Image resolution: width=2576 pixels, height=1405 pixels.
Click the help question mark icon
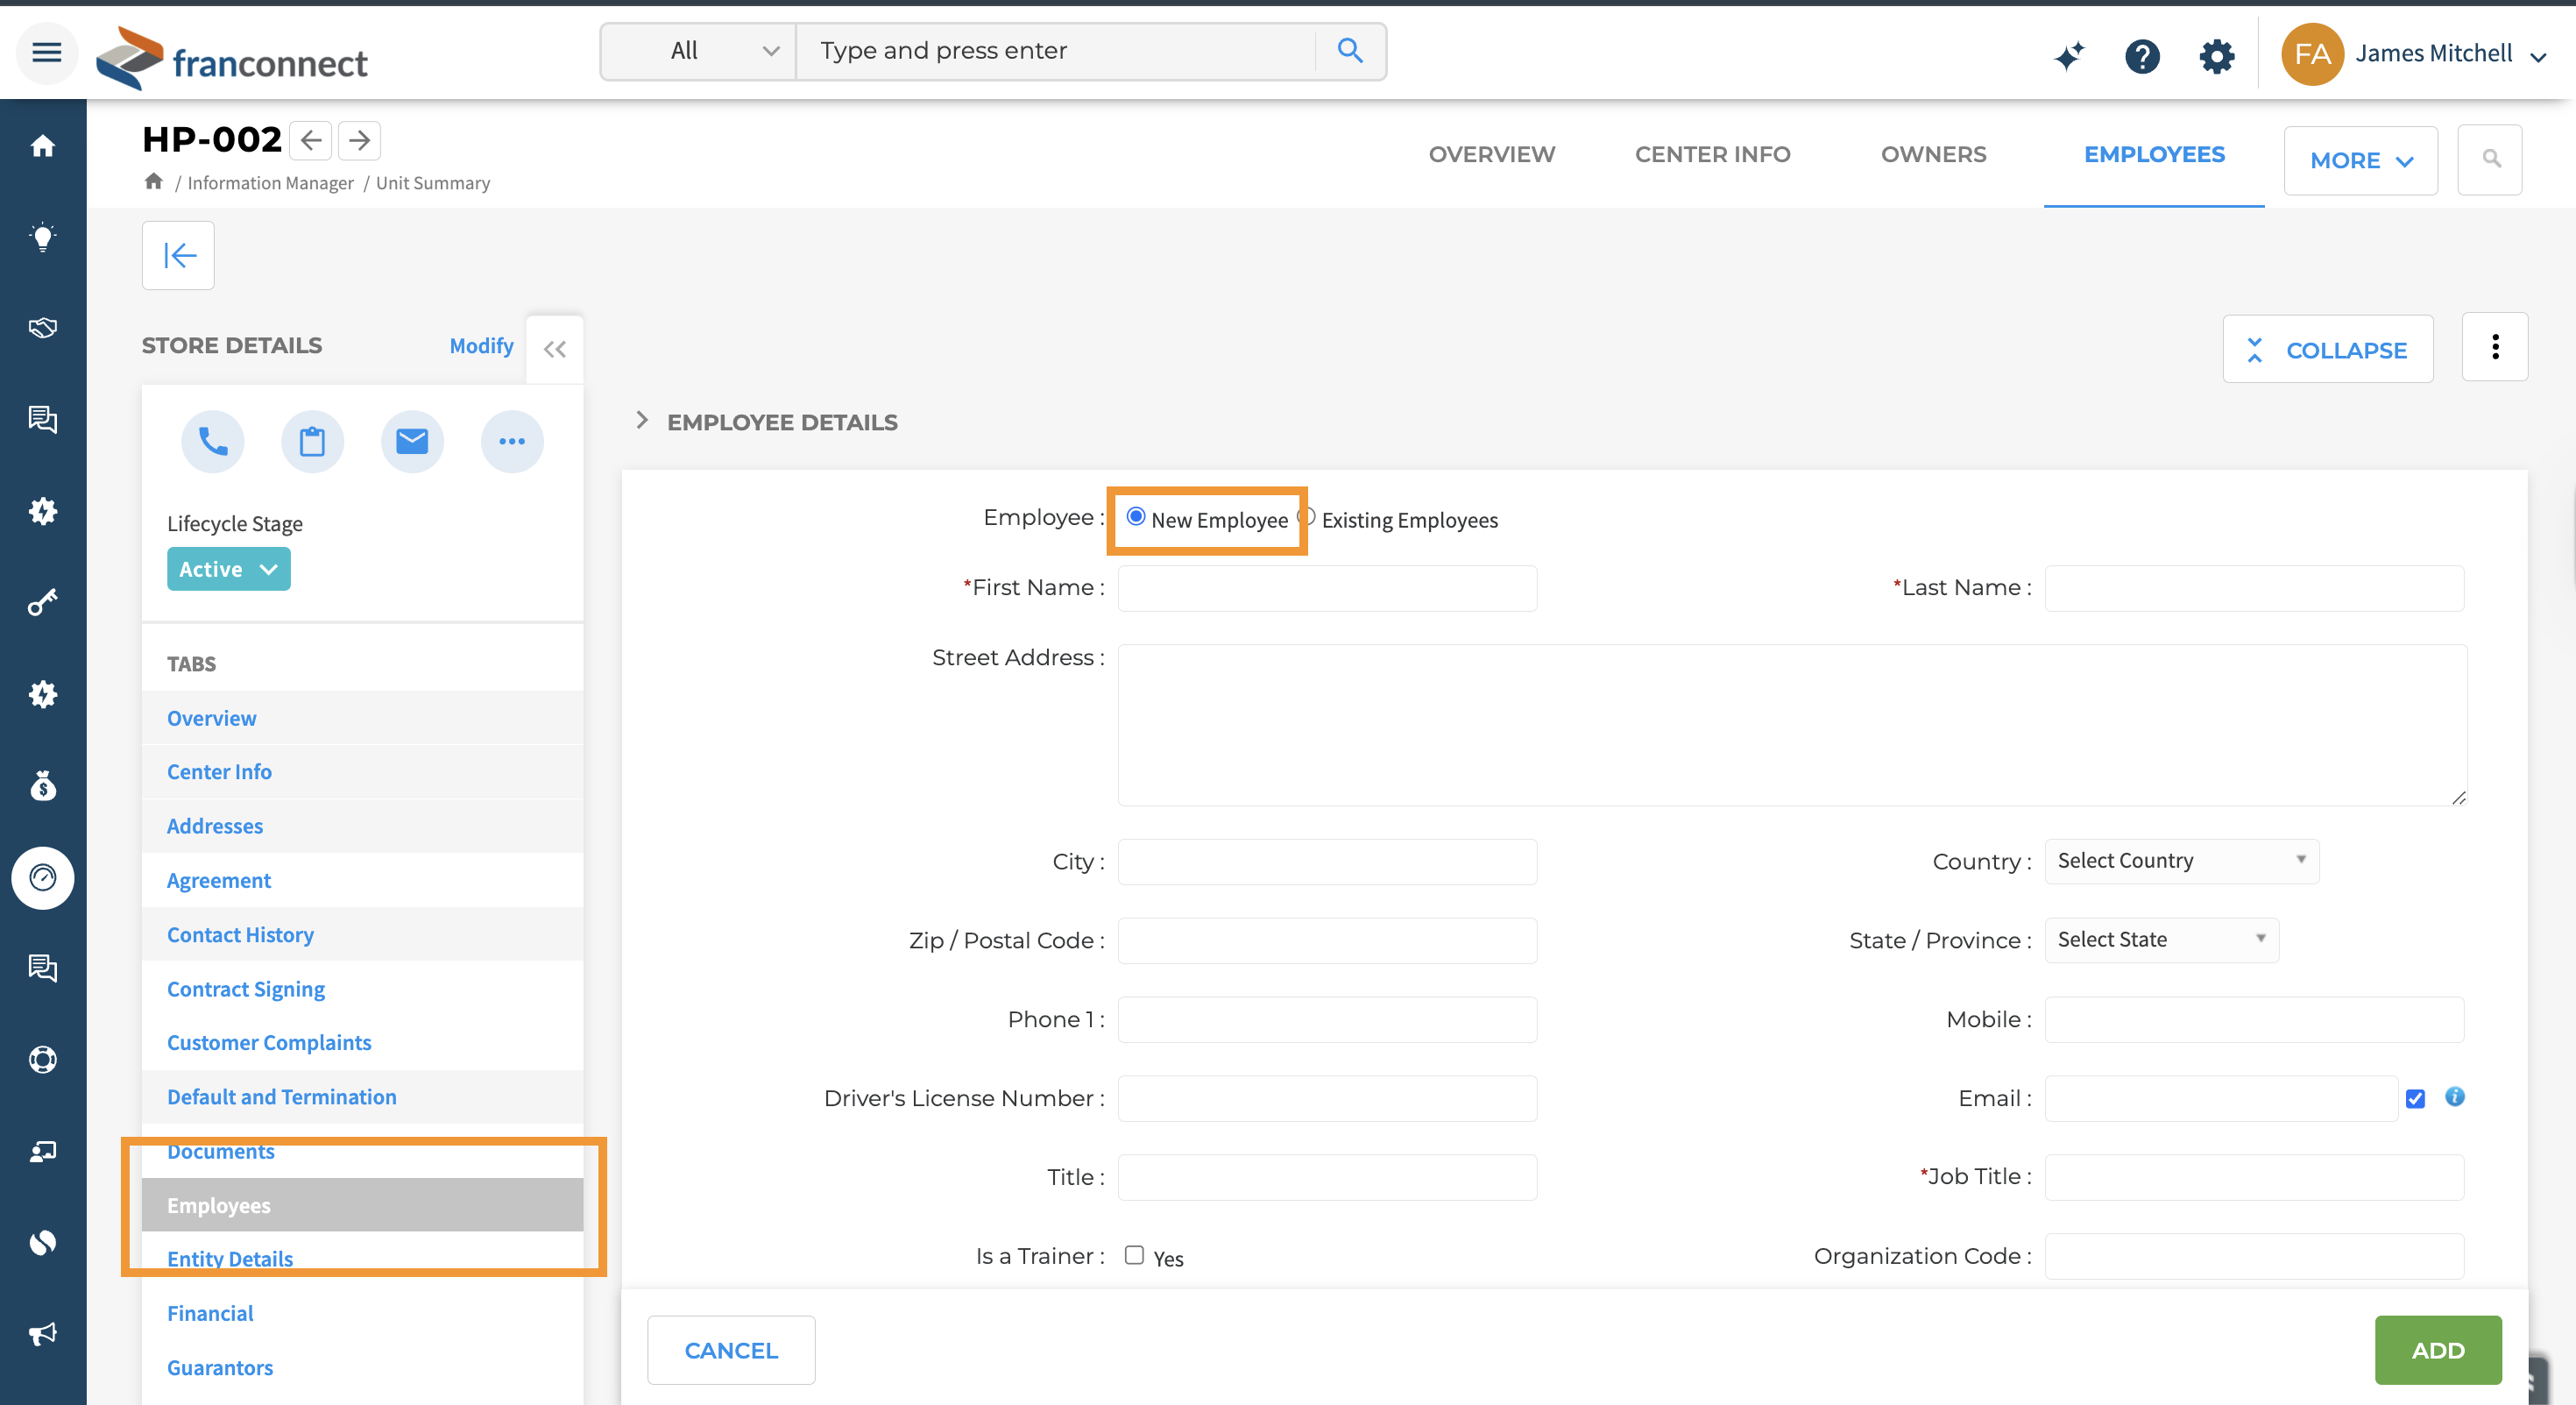click(x=2141, y=55)
